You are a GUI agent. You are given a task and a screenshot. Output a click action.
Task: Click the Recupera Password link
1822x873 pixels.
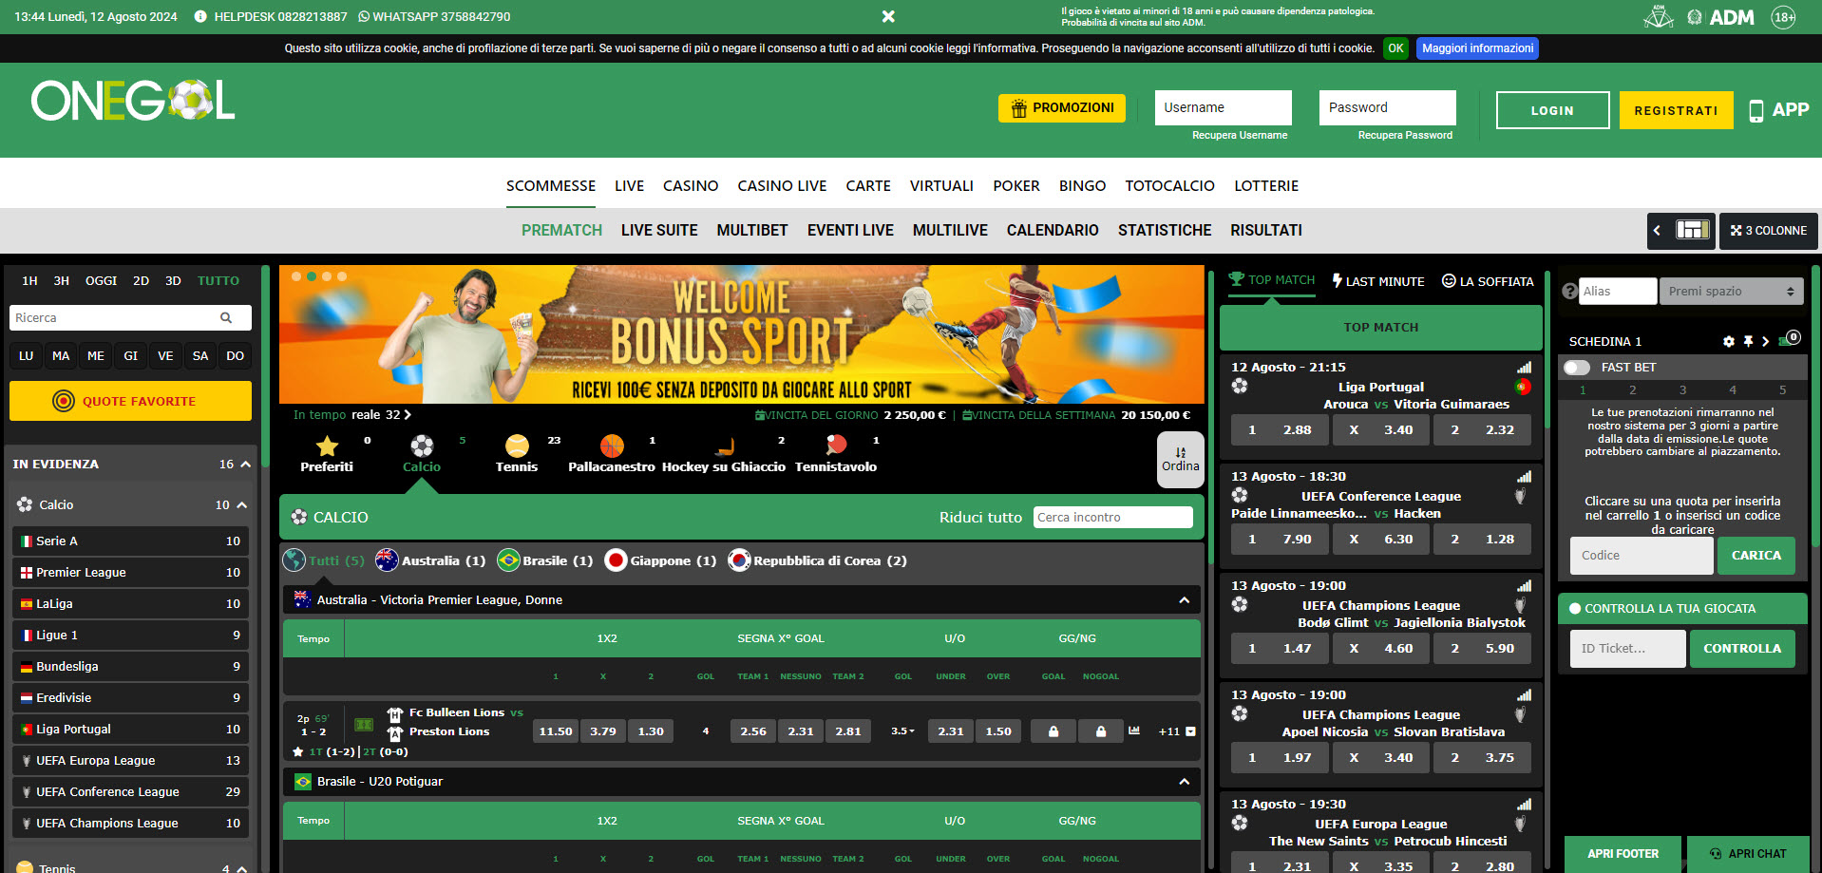(x=1405, y=135)
